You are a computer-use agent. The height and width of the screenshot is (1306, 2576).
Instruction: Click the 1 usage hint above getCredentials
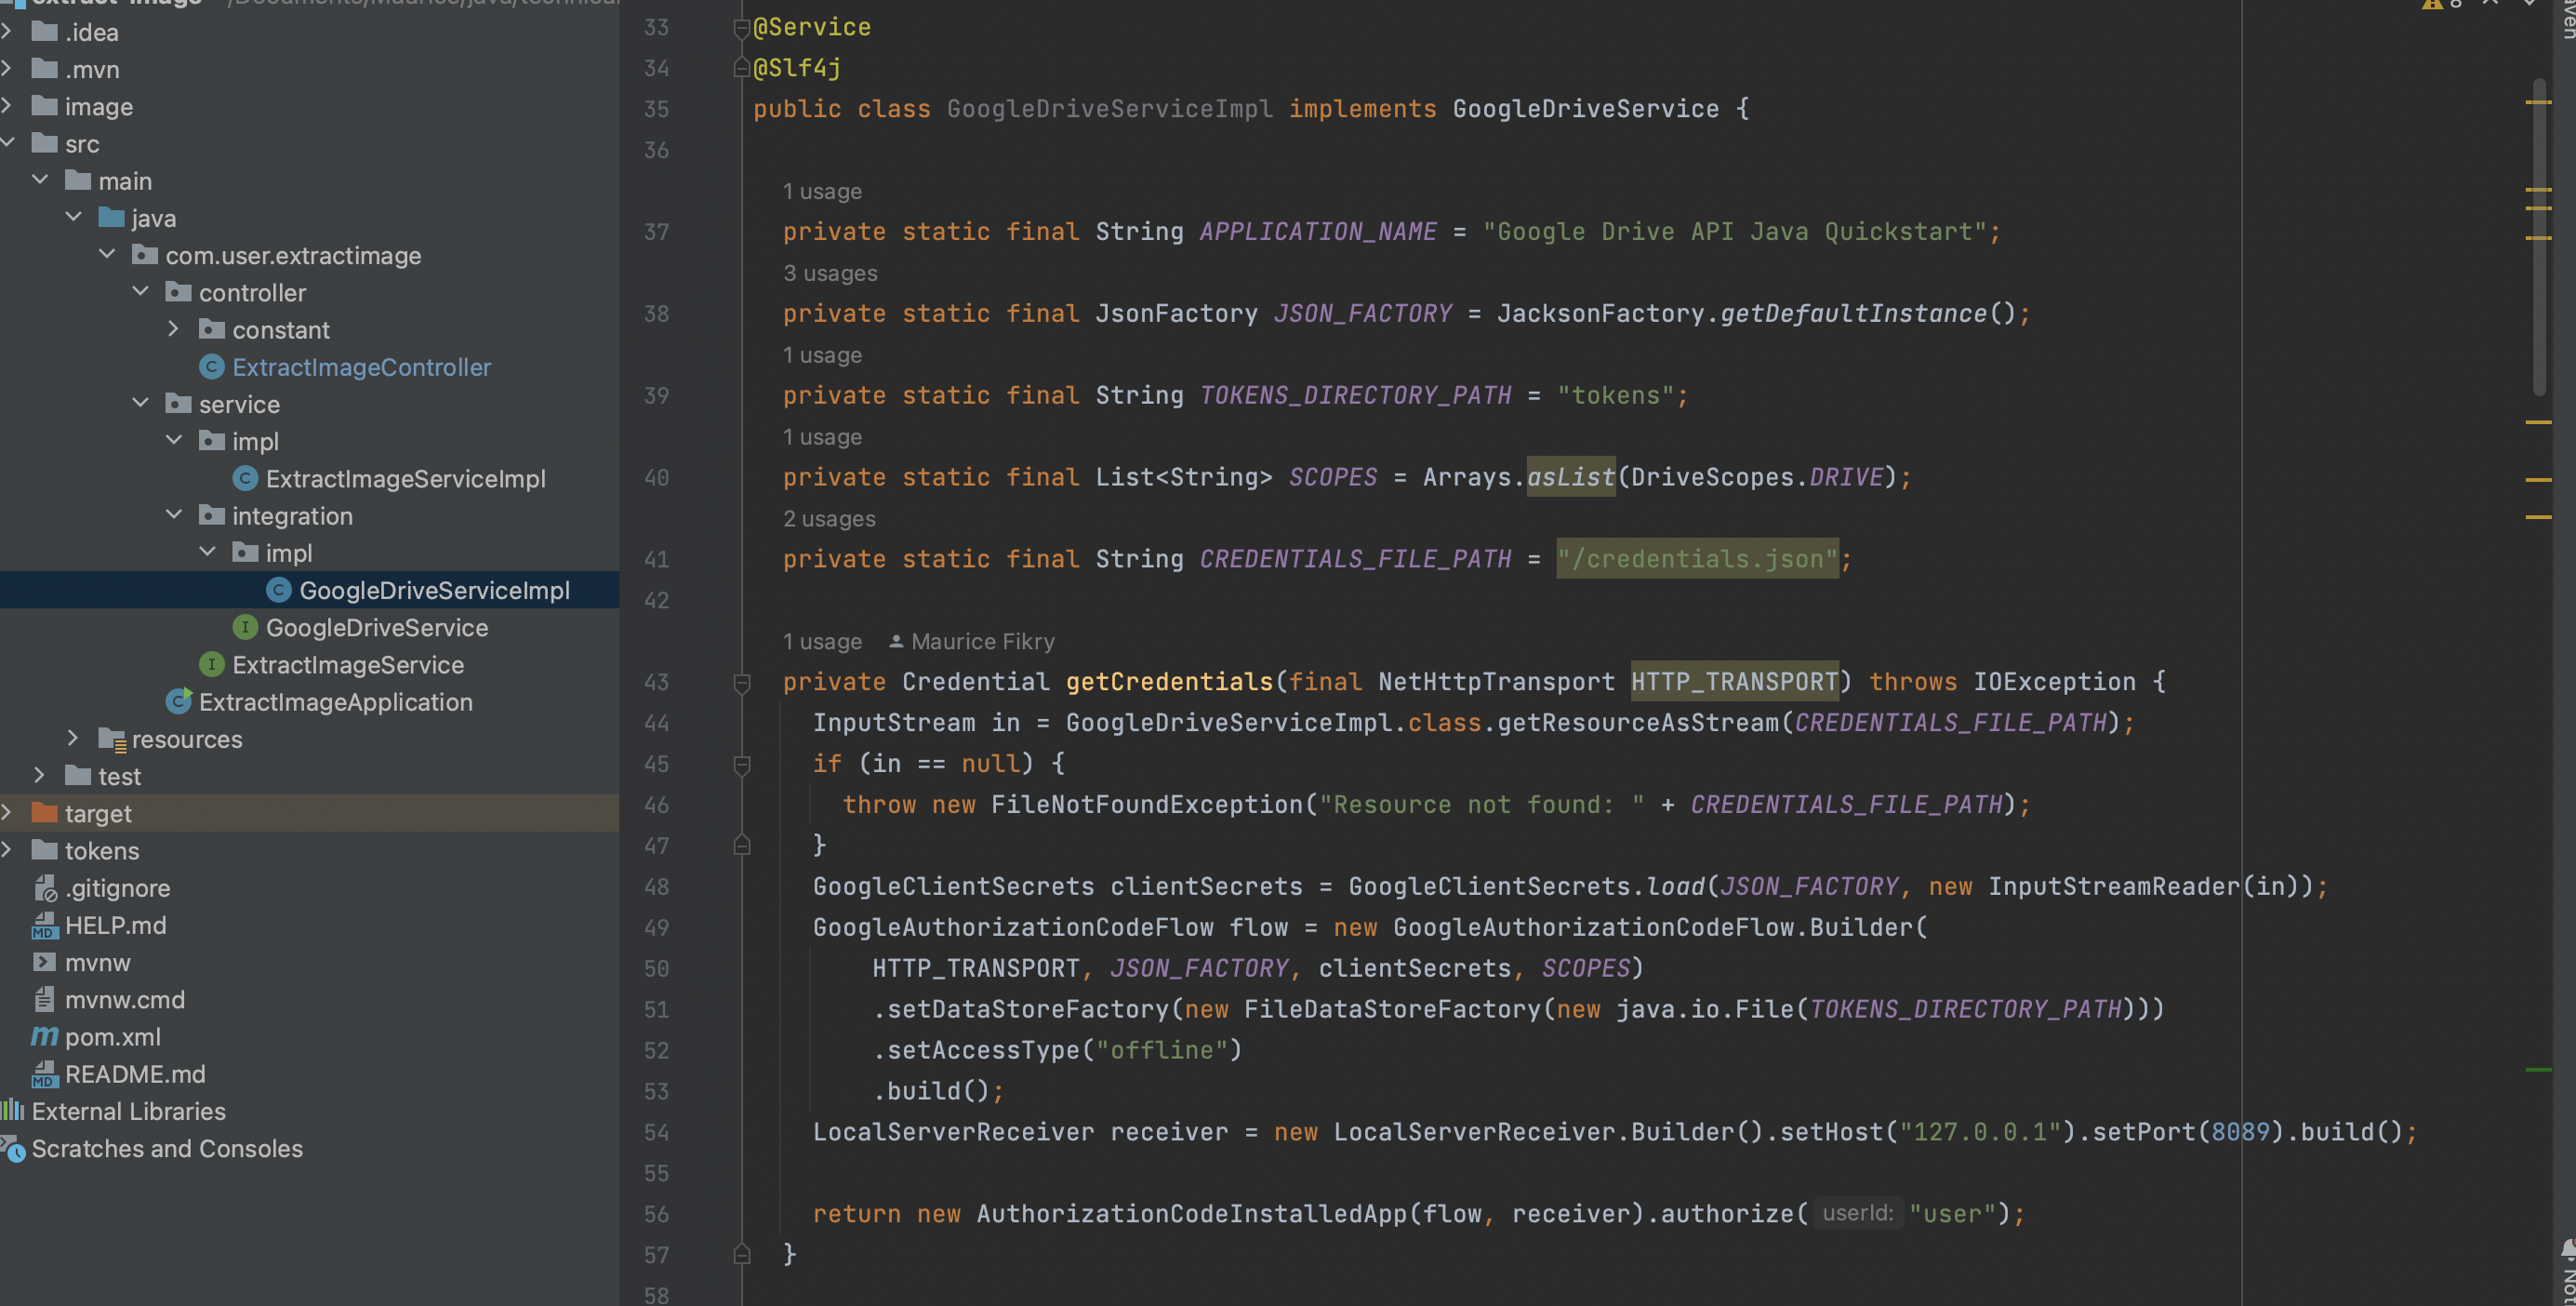tap(822, 641)
